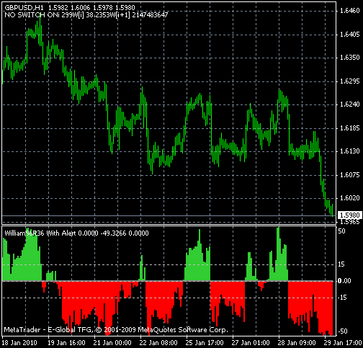Click the 1.6295 price scale value
This screenshot has height=348, width=363.
(350, 81)
